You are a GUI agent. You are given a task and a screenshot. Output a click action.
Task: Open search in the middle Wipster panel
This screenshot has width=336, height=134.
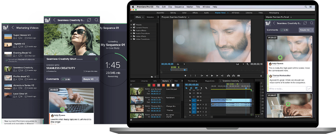pos(96,20)
